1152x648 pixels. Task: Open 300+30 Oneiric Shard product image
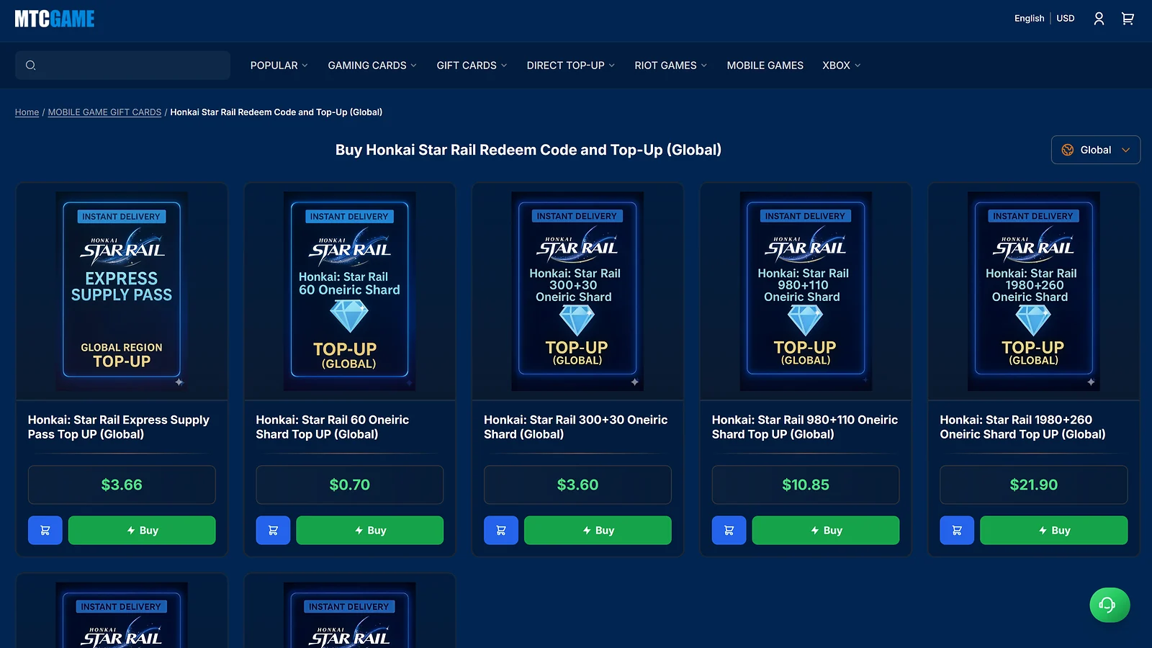point(577,291)
